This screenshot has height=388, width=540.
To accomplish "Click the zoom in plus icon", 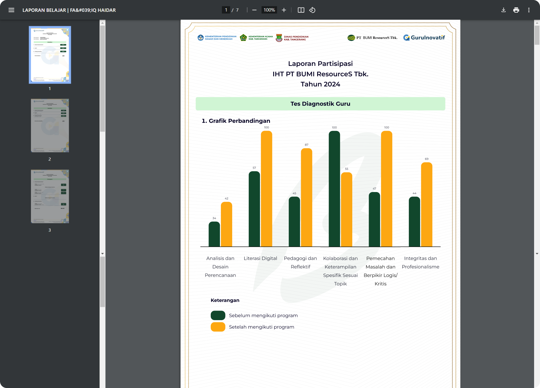I will pyautogui.click(x=284, y=10).
